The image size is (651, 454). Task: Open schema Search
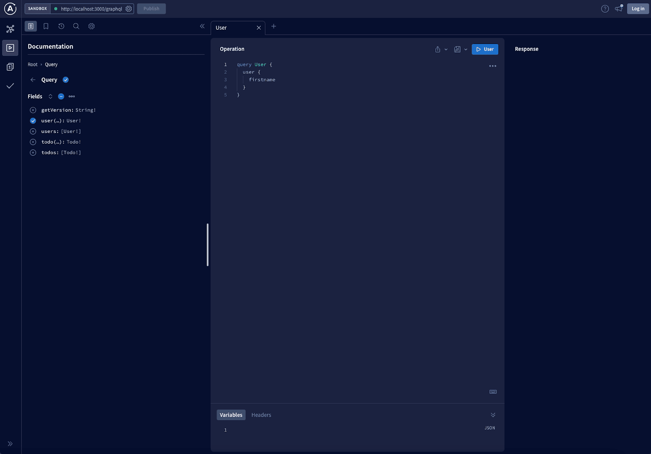(x=76, y=26)
